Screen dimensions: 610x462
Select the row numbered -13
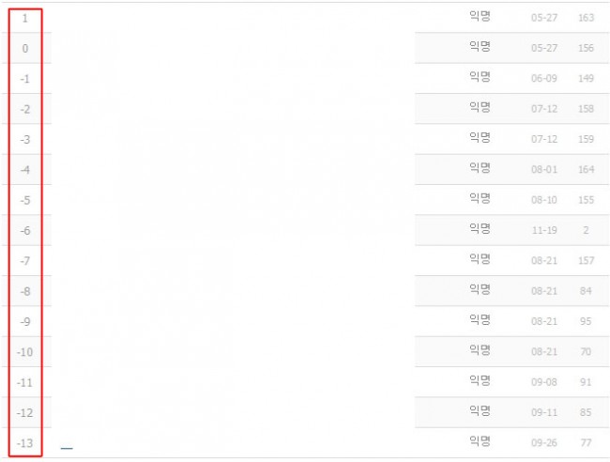click(x=24, y=443)
